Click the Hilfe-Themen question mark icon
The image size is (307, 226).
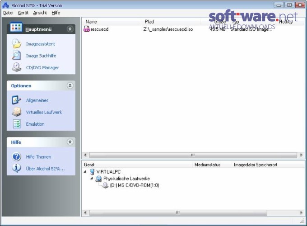(16, 156)
